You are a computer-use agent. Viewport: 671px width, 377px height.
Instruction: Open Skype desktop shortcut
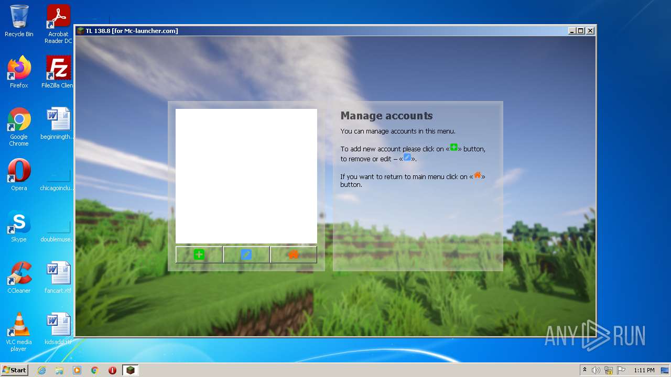[x=19, y=226]
